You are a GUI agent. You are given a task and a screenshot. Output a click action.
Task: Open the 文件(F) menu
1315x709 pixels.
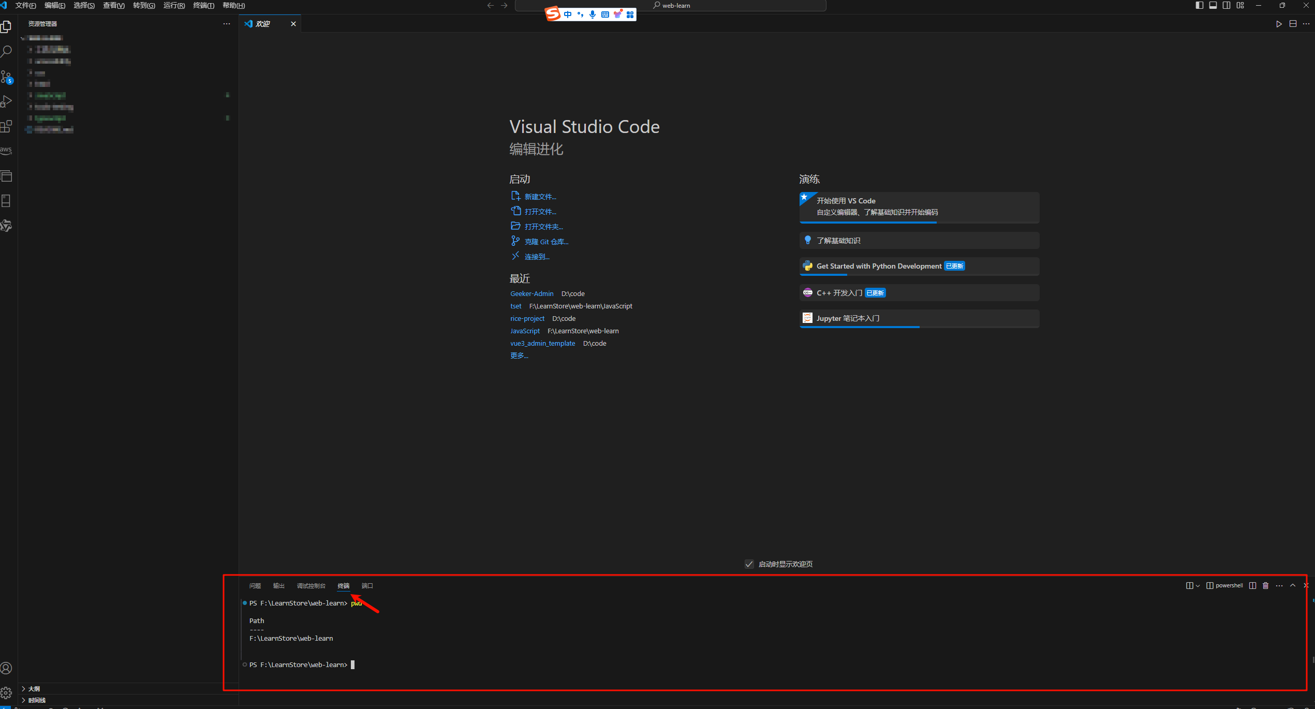[25, 5]
